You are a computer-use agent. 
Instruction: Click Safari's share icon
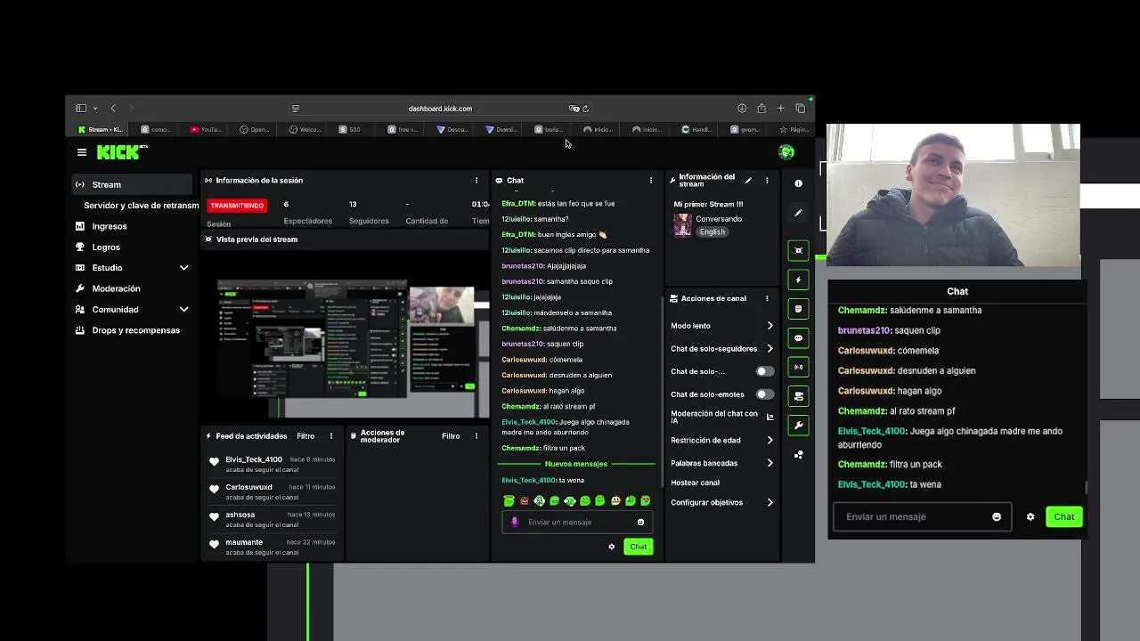(x=761, y=109)
